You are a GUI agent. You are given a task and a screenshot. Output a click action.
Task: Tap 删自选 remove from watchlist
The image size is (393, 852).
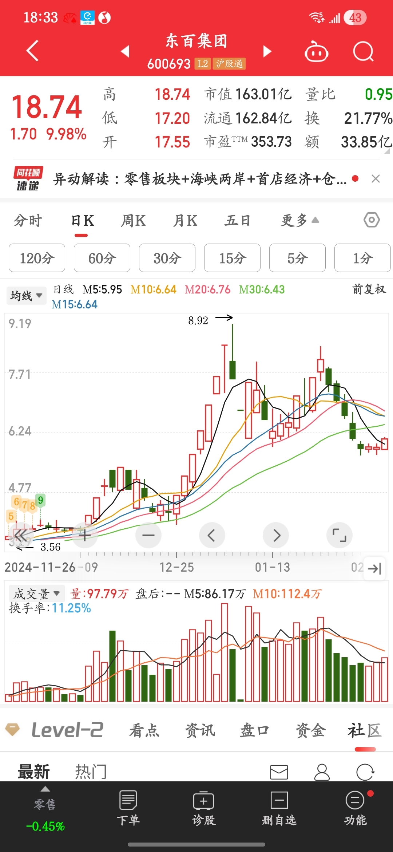pos(279,808)
